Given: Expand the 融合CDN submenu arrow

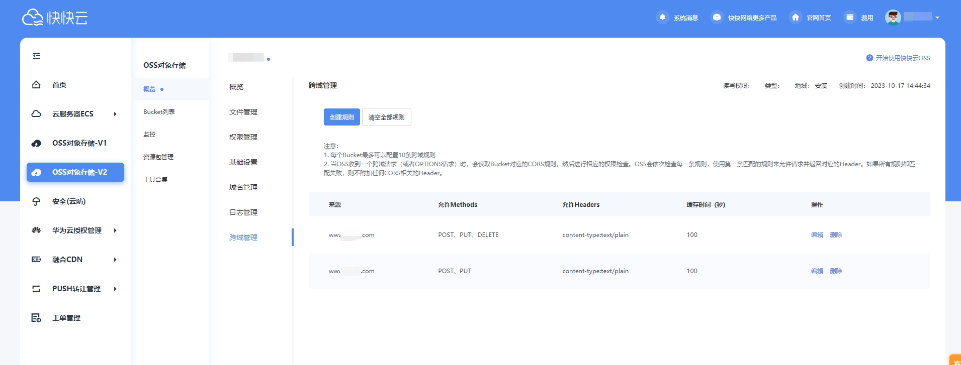Looking at the screenshot, I should point(115,260).
